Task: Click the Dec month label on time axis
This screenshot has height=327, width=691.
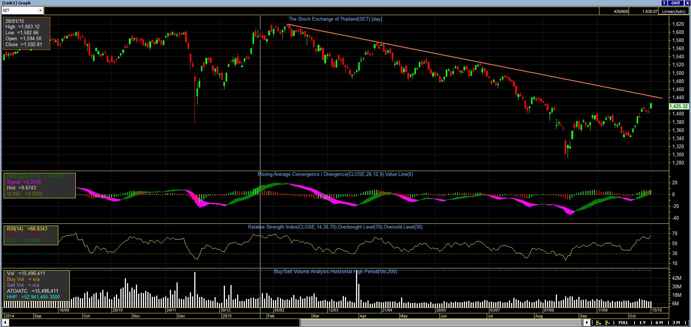Action: (181, 316)
